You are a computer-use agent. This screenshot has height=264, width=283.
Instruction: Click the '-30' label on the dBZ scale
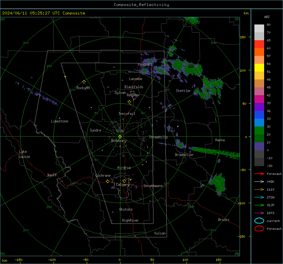pyautogui.click(x=269, y=166)
